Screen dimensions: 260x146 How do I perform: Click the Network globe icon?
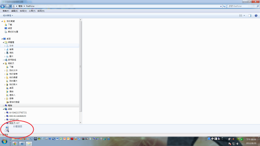pyautogui.click(x=6, y=109)
